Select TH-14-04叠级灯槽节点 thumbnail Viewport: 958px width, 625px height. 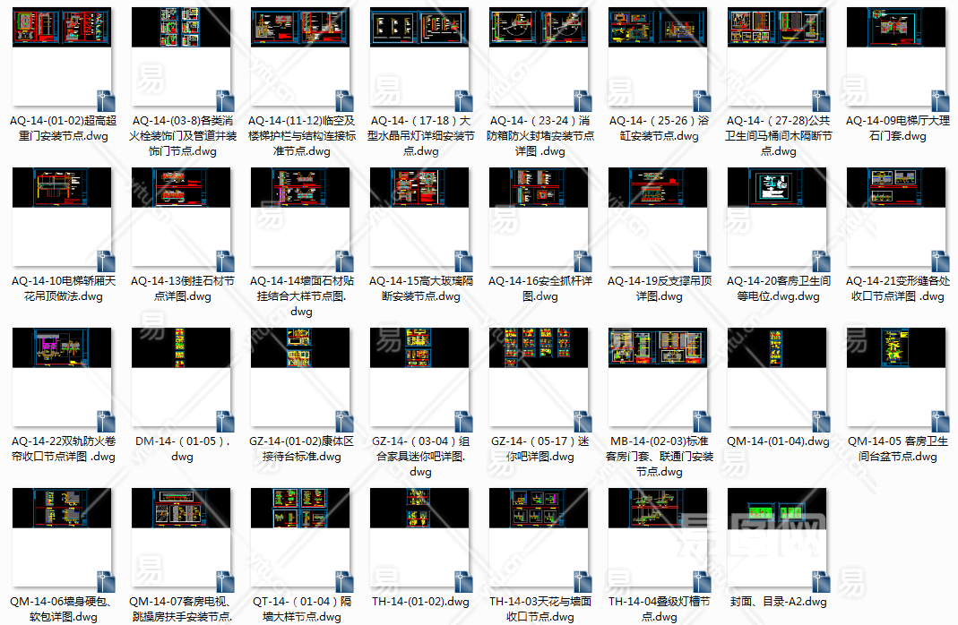coord(658,538)
